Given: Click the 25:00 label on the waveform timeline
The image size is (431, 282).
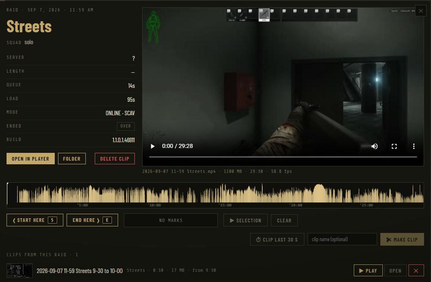Looking at the screenshot, I should (367, 205).
